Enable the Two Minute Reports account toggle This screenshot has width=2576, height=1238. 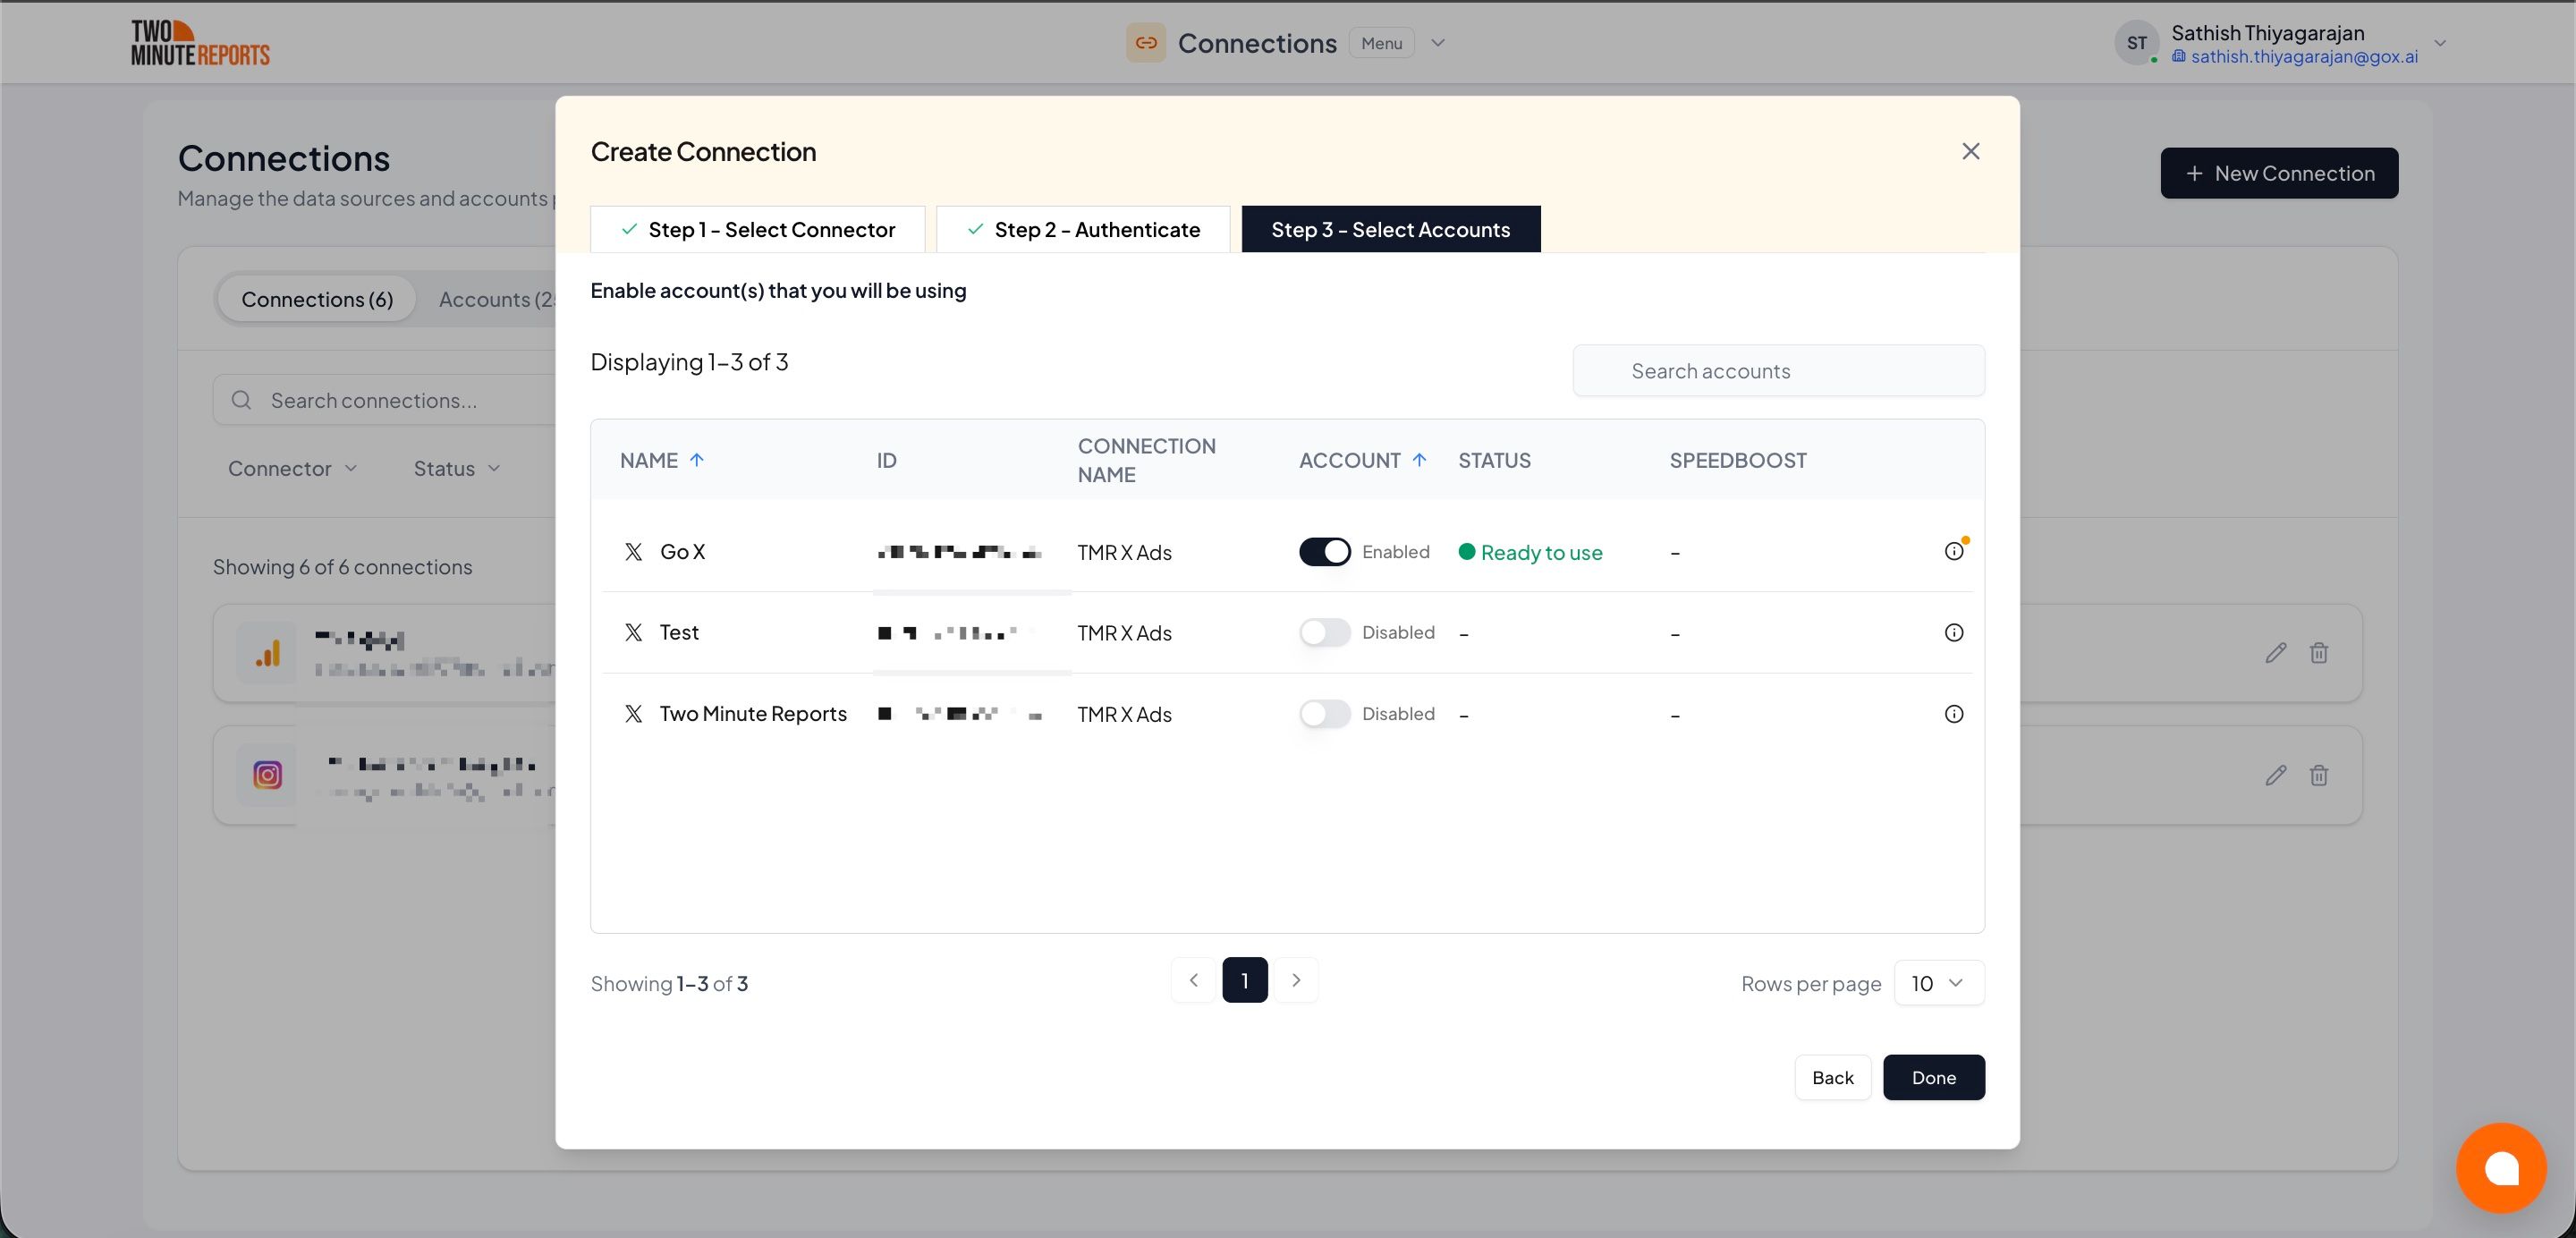pos(1324,714)
